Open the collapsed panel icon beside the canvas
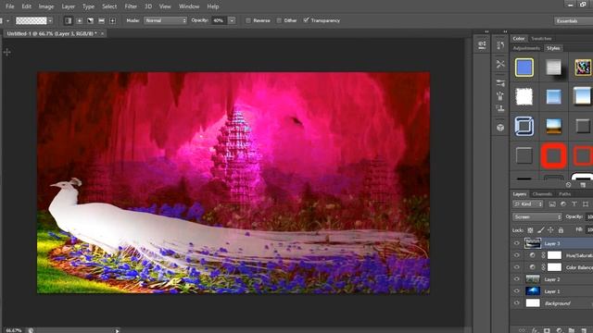Viewport: 593px width, 333px height. 482,45
